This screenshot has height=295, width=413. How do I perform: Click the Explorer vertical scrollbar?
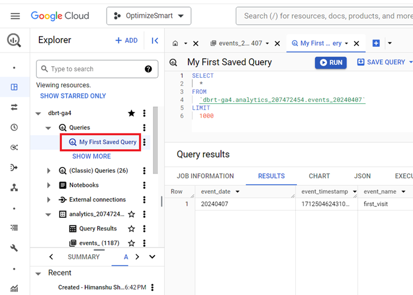pyautogui.click(x=156, y=140)
